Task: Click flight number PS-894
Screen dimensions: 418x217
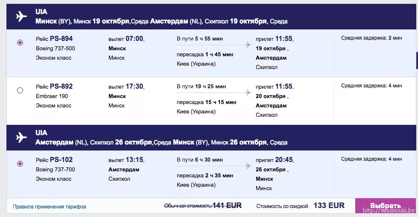Action: 61,39
